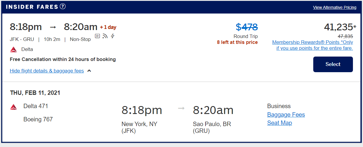Click the gray arrow between detailed flight times
The height and width of the screenshot is (147, 363).
[x=181, y=108]
